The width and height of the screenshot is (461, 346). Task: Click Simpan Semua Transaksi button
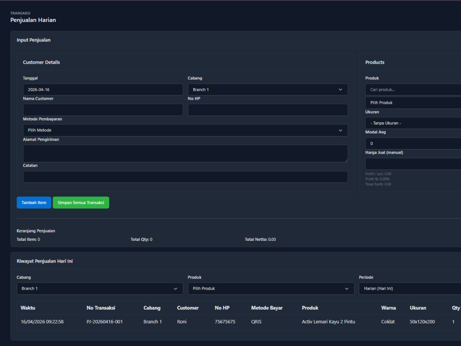pyautogui.click(x=81, y=203)
